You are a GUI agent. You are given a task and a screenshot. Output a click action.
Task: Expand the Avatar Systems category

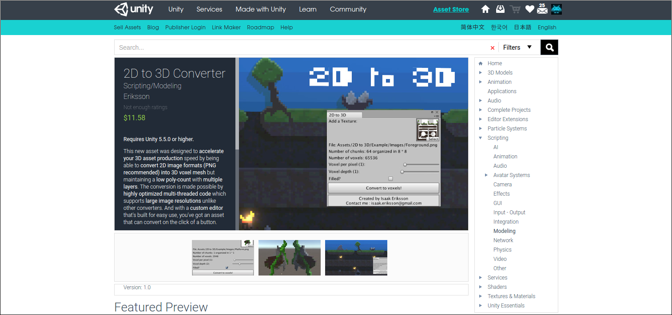pos(486,175)
